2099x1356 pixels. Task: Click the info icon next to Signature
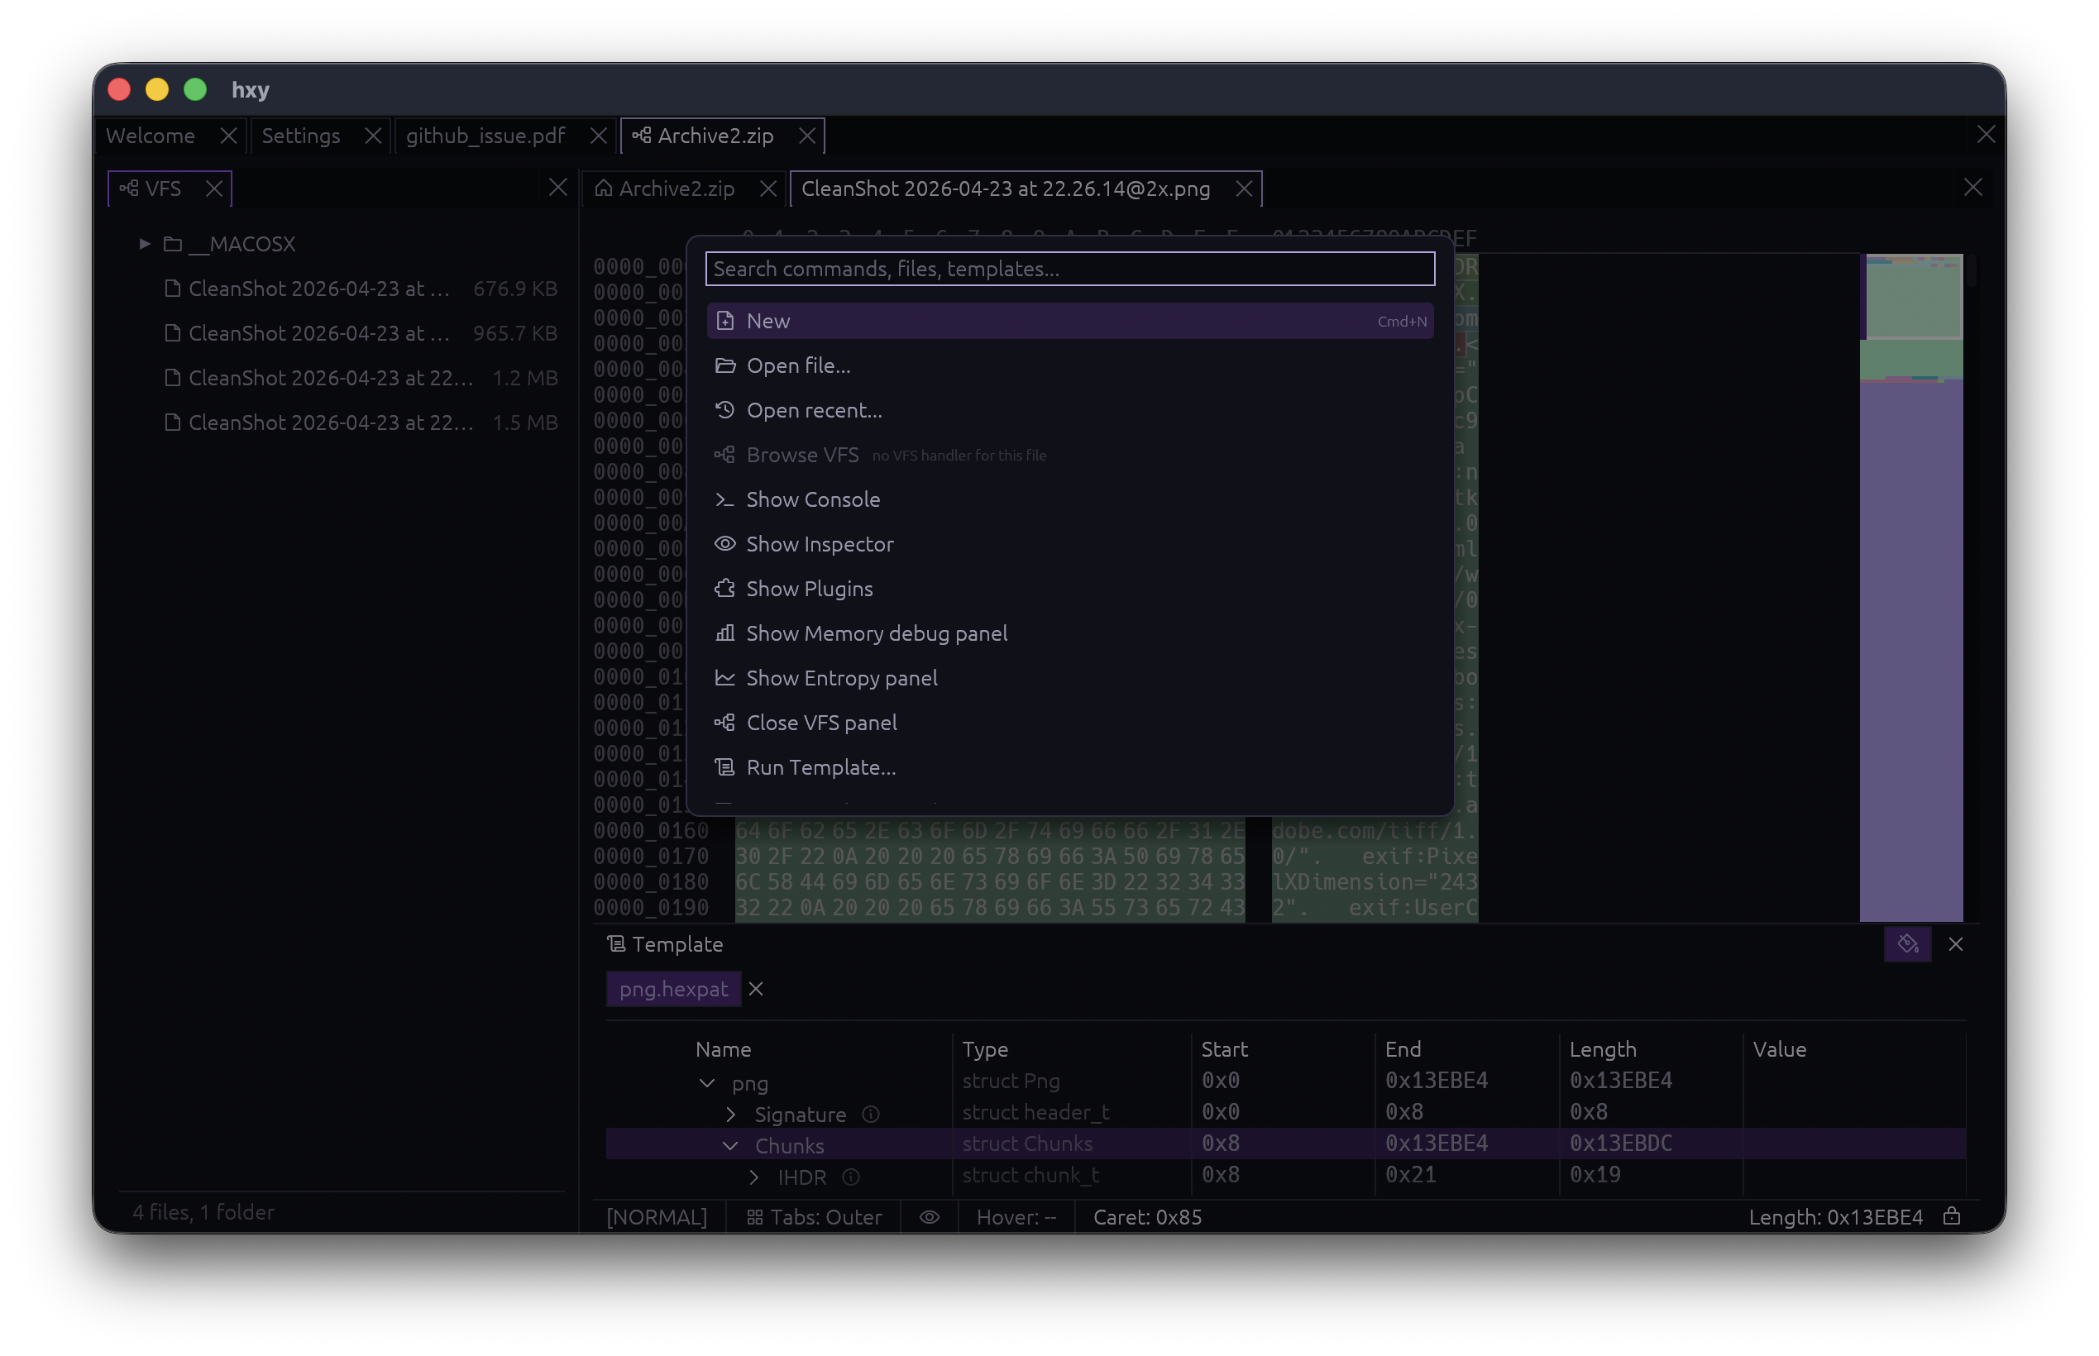pyautogui.click(x=870, y=1115)
